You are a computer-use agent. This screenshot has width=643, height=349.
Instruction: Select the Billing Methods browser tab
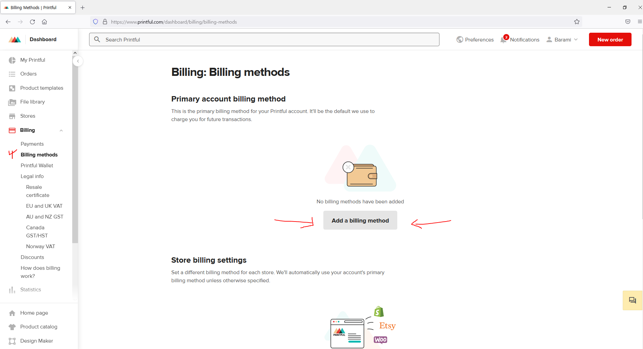click(x=37, y=7)
